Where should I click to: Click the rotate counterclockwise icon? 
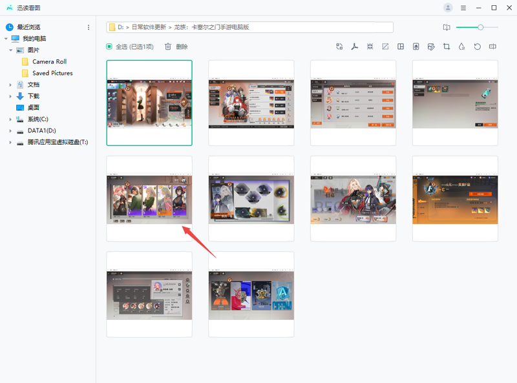pyautogui.click(x=478, y=47)
